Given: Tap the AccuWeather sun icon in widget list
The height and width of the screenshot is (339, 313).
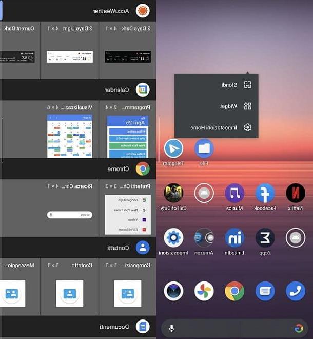Looking at the screenshot, I should [143, 11].
